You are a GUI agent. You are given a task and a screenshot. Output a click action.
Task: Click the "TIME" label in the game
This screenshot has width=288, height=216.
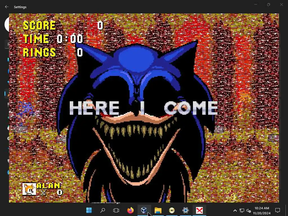tap(36, 39)
